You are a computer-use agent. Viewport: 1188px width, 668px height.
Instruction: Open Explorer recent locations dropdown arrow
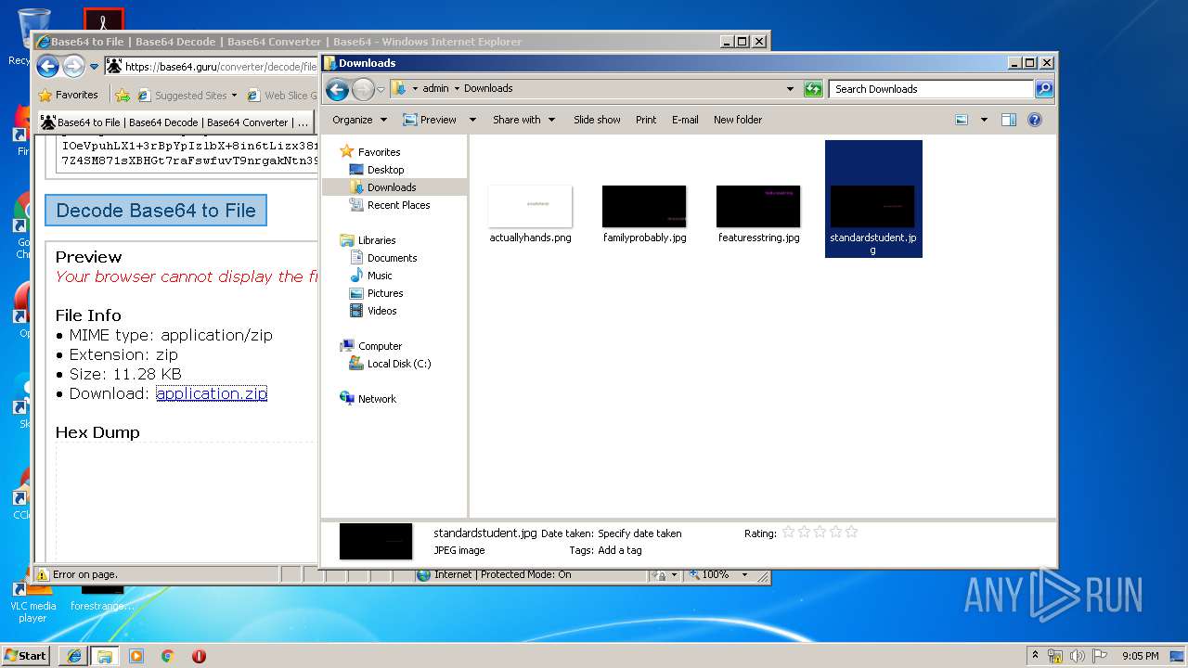[x=381, y=89]
